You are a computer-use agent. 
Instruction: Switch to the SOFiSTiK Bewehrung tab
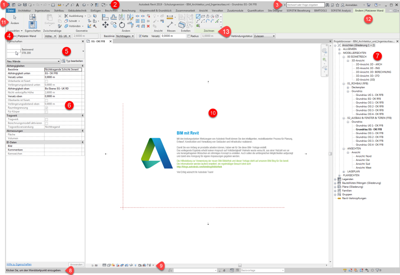298,10
